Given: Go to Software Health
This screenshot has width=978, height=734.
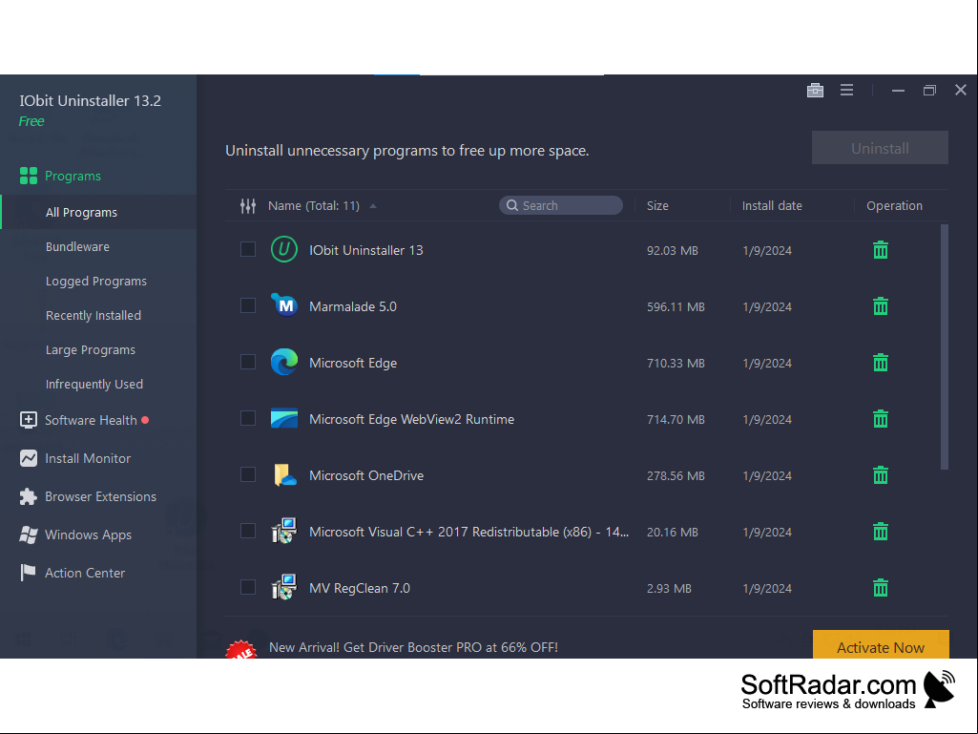Looking at the screenshot, I should pyautogui.click(x=91, y=420).
